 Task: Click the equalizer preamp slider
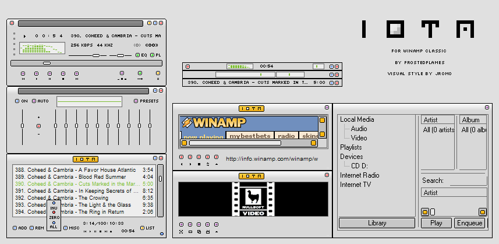click(22, 126)
